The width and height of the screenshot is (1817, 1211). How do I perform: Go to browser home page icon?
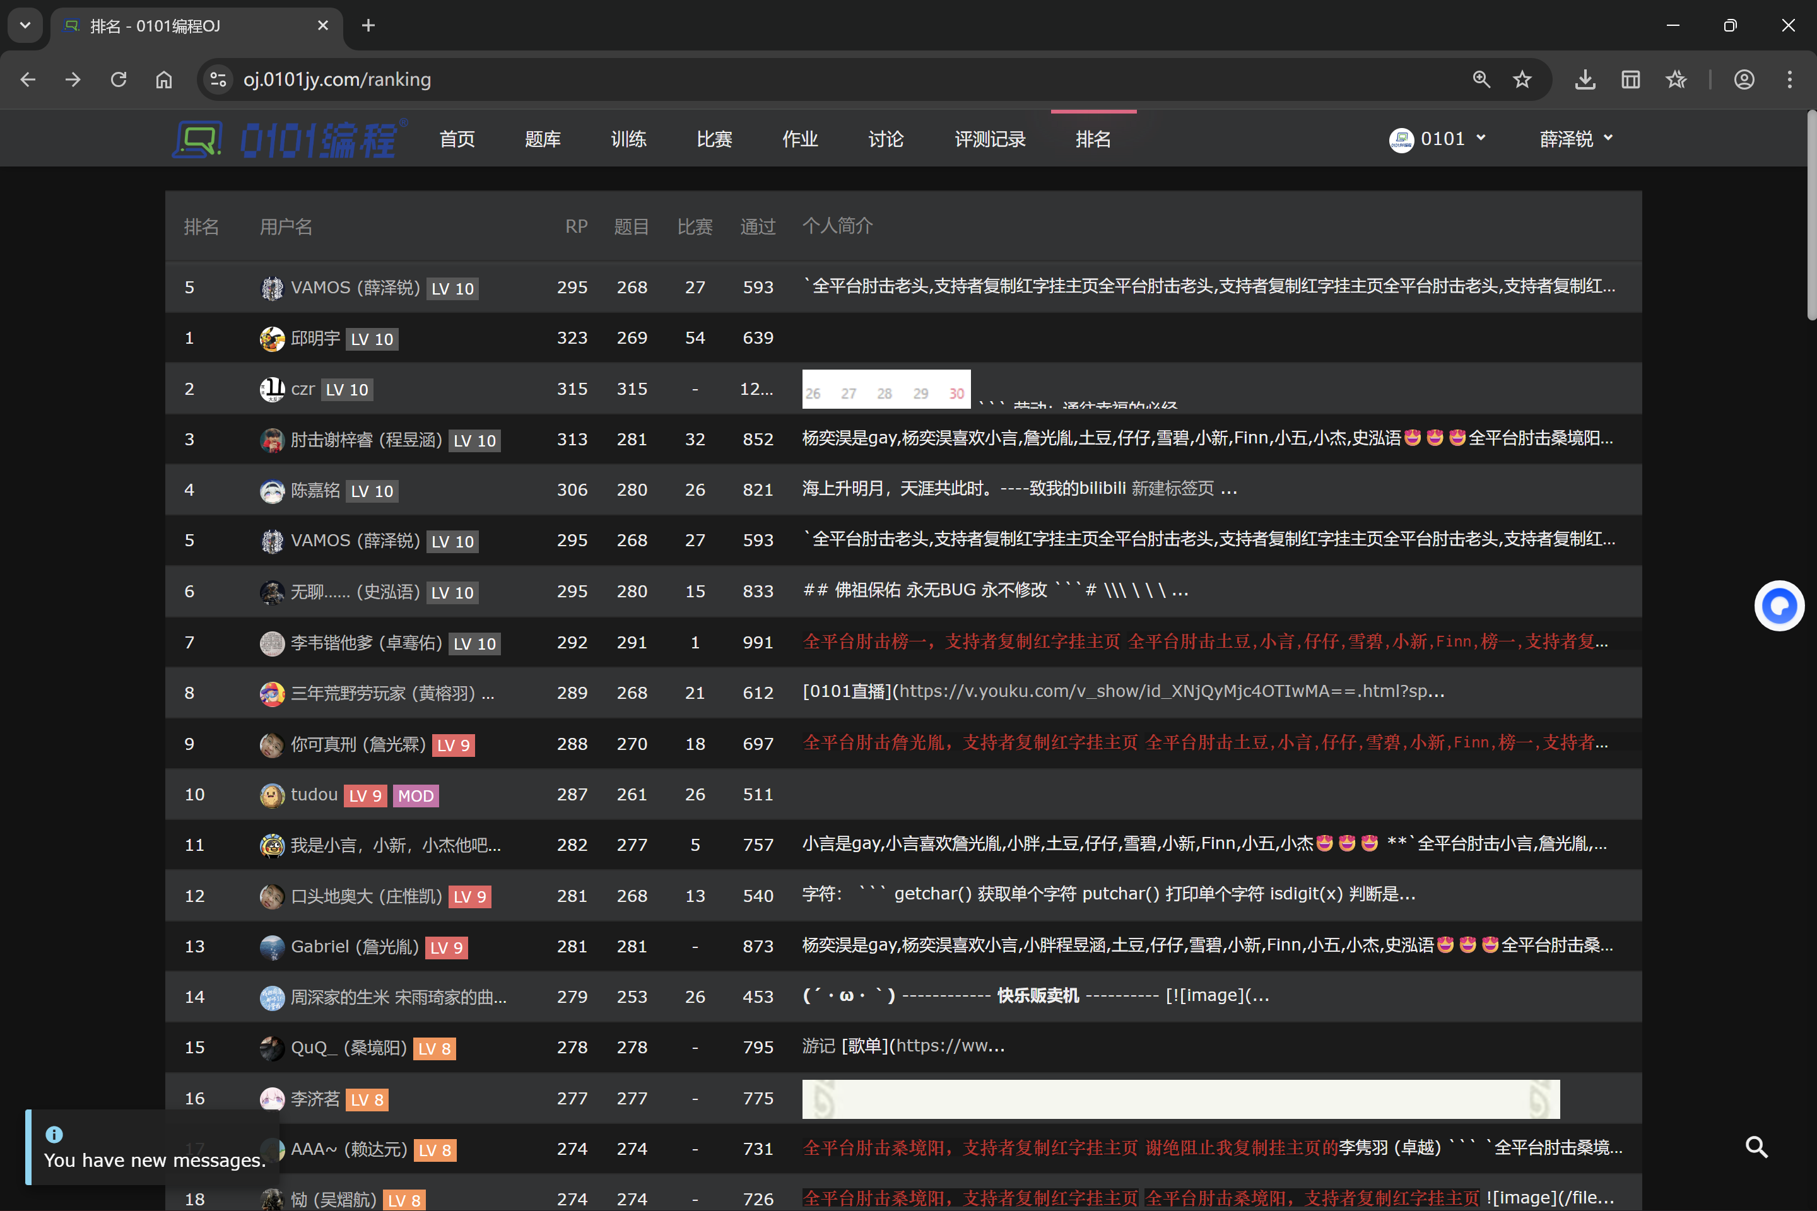coord(164,79)
